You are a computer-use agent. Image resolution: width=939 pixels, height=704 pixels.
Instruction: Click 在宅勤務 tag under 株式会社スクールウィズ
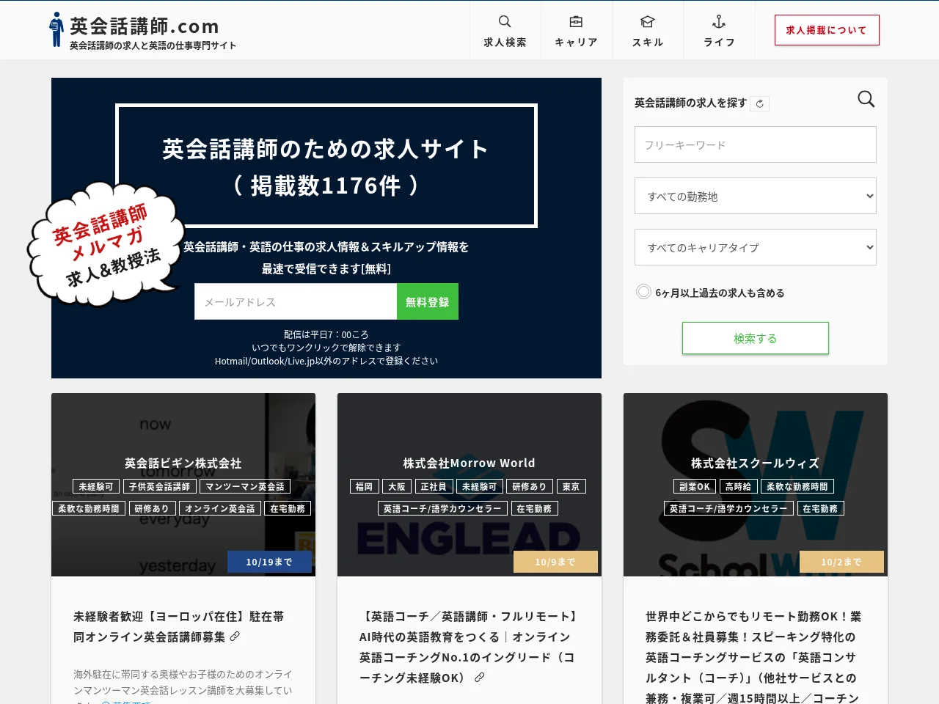coord(820,508)
